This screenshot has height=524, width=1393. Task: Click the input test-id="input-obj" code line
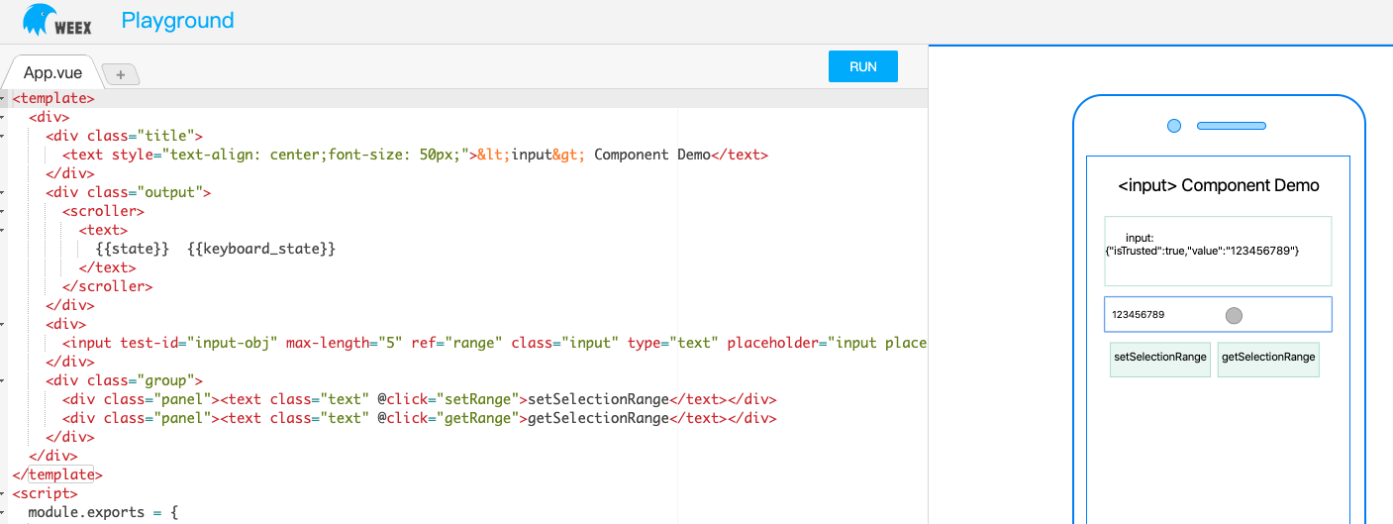point(495,344)
